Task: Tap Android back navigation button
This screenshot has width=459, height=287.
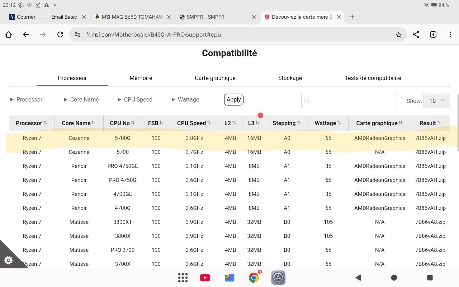Action: (358, 277)
